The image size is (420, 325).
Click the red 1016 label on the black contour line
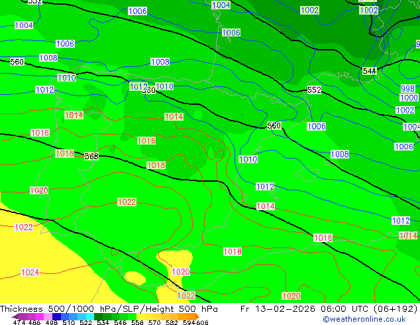click(x=323, y=238)
